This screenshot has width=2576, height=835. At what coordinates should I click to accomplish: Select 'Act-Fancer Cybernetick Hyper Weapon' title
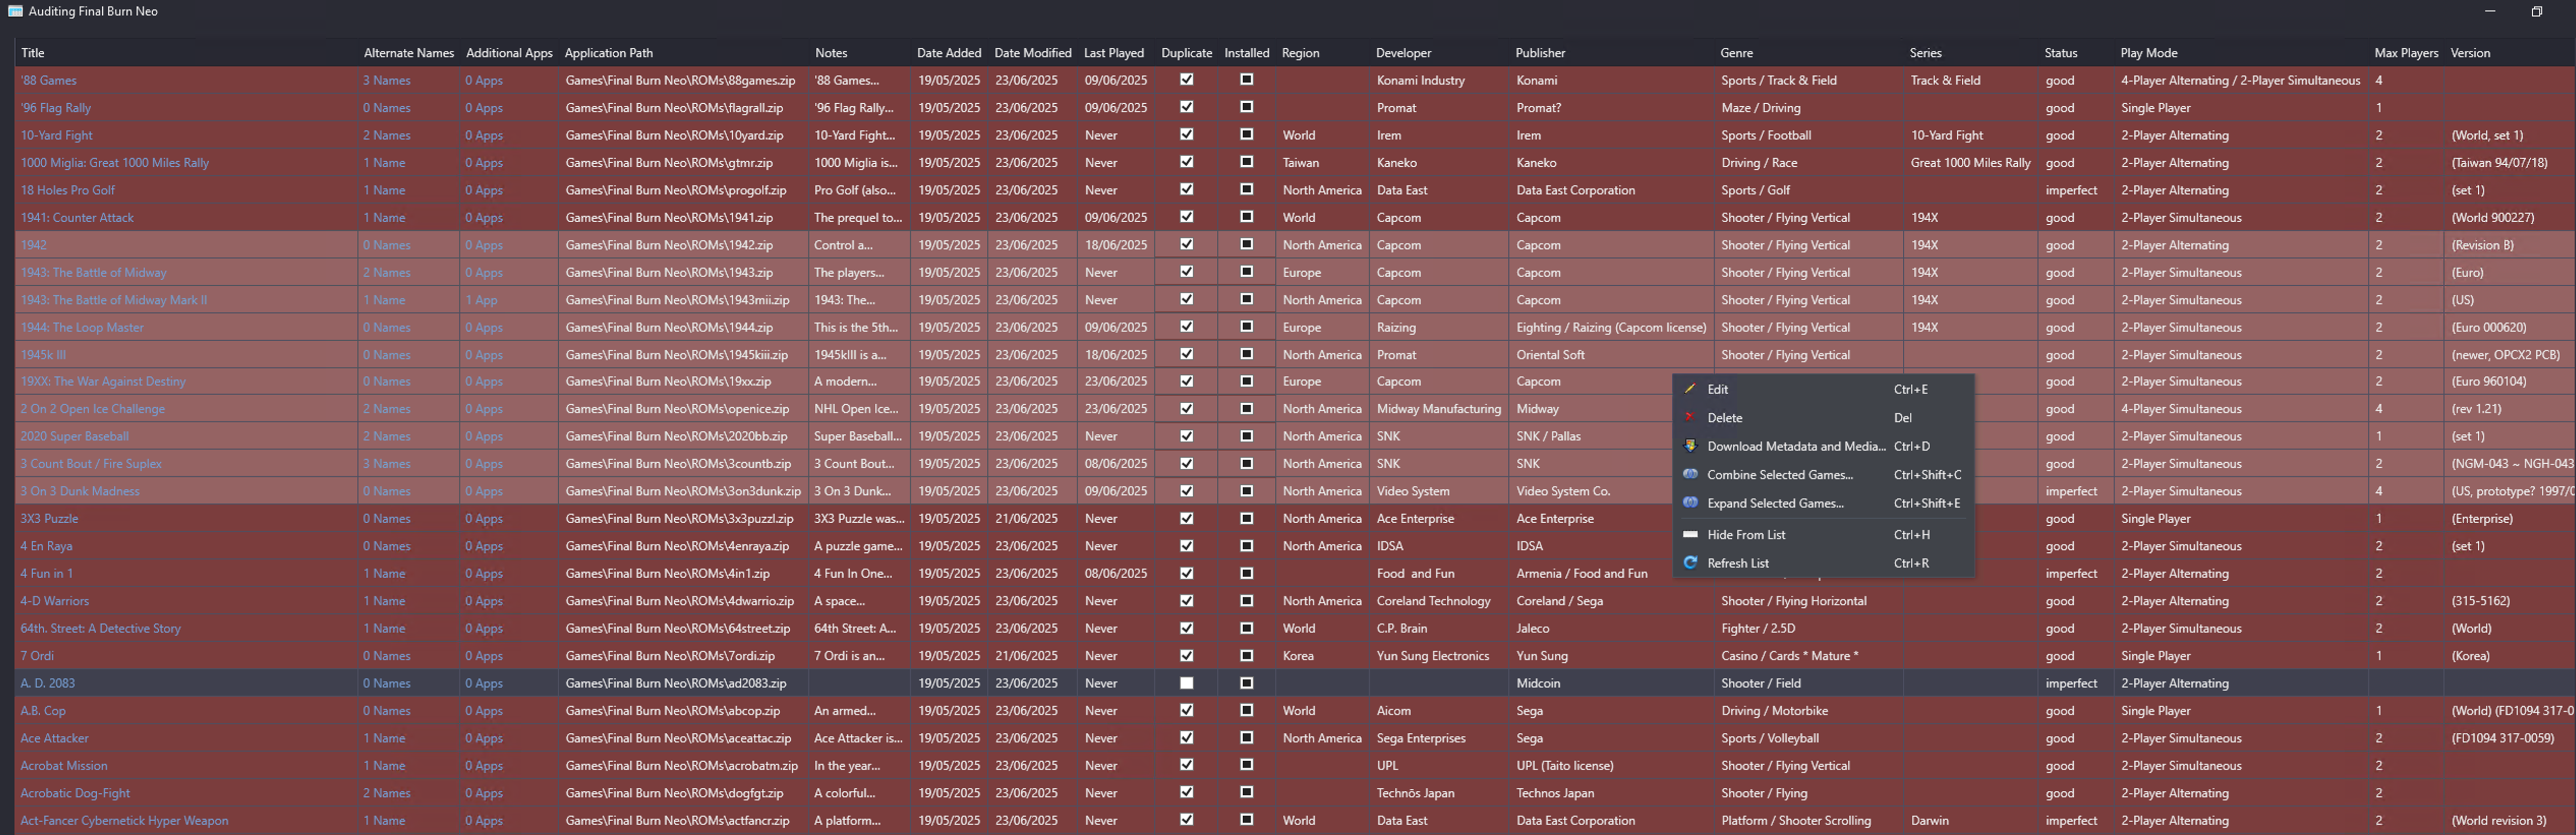pos(124,820)
